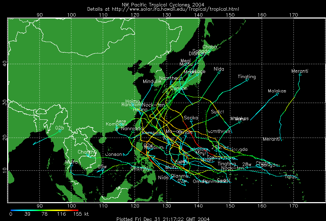
Task: Select the Mindulle storm name label
Action: tap(152, 81)
